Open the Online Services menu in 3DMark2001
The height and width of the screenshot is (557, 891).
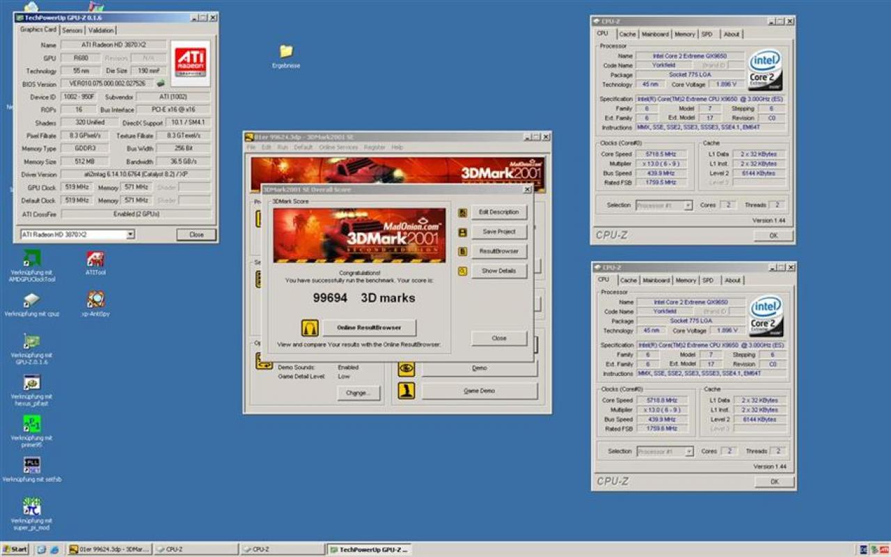(x=338, y=148)
